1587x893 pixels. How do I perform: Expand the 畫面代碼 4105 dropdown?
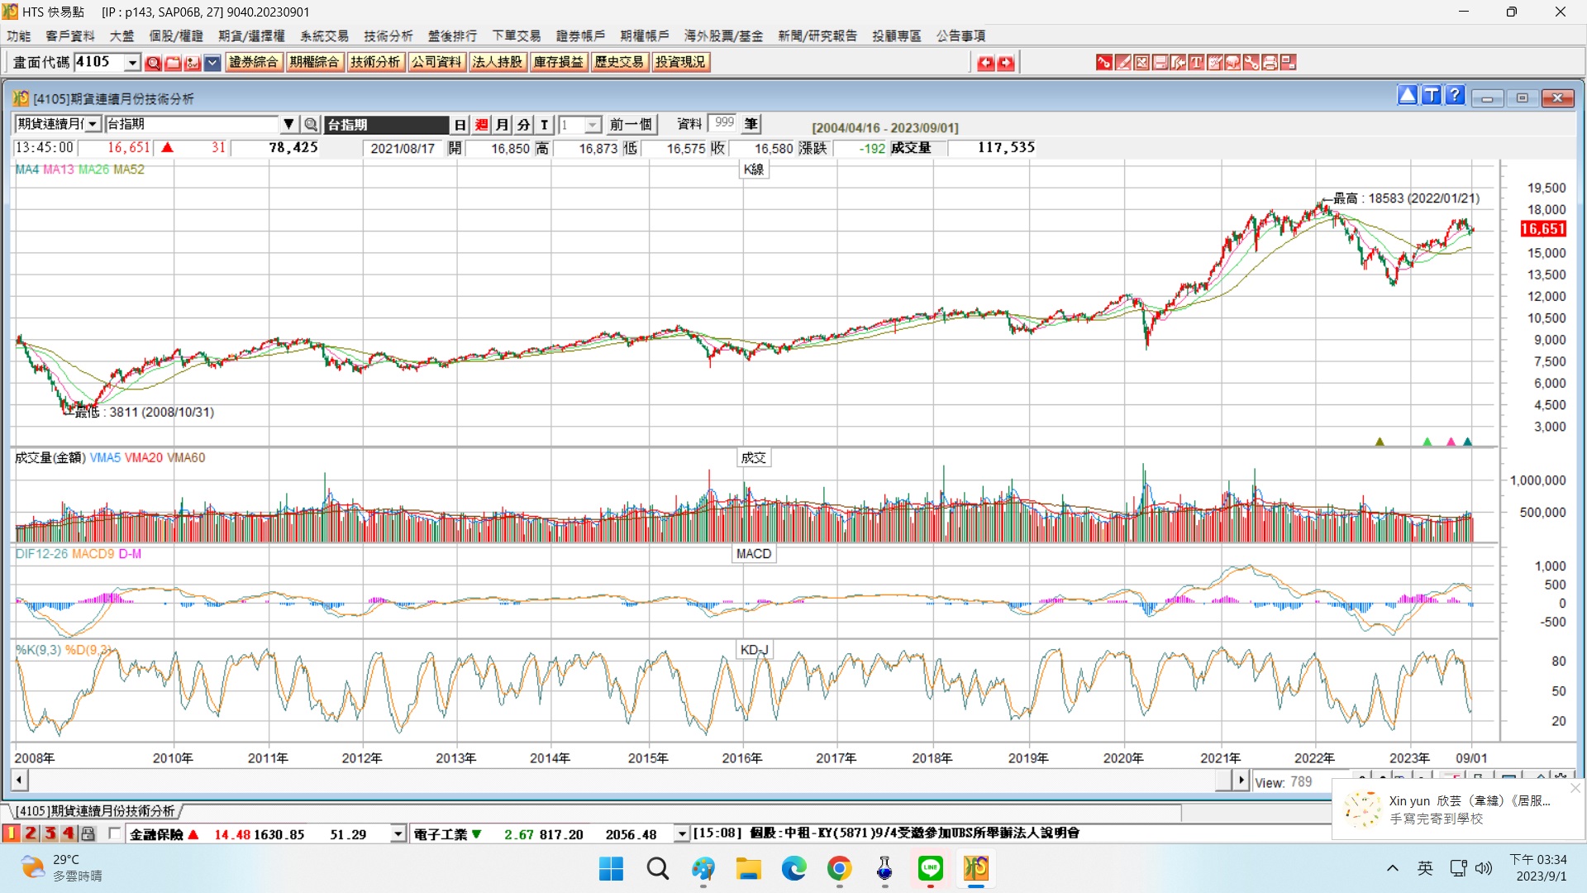(x=132, y=63)
